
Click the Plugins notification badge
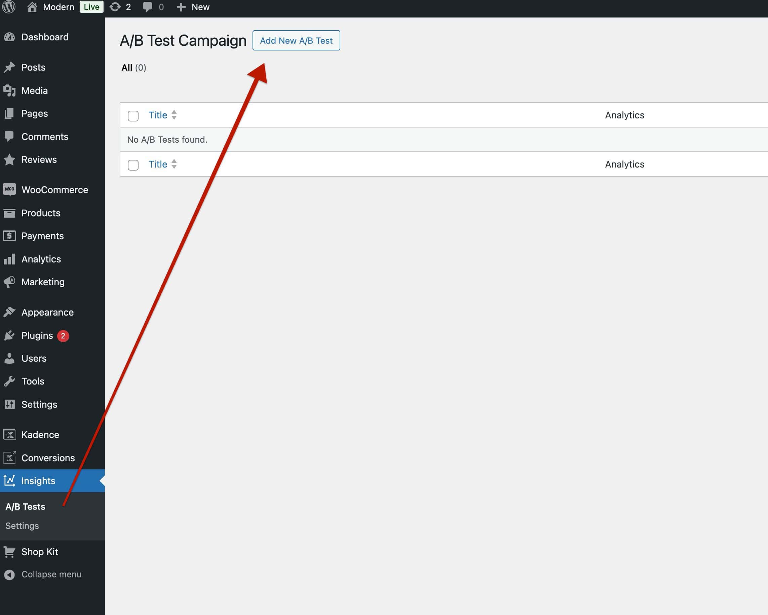point(63,335)
